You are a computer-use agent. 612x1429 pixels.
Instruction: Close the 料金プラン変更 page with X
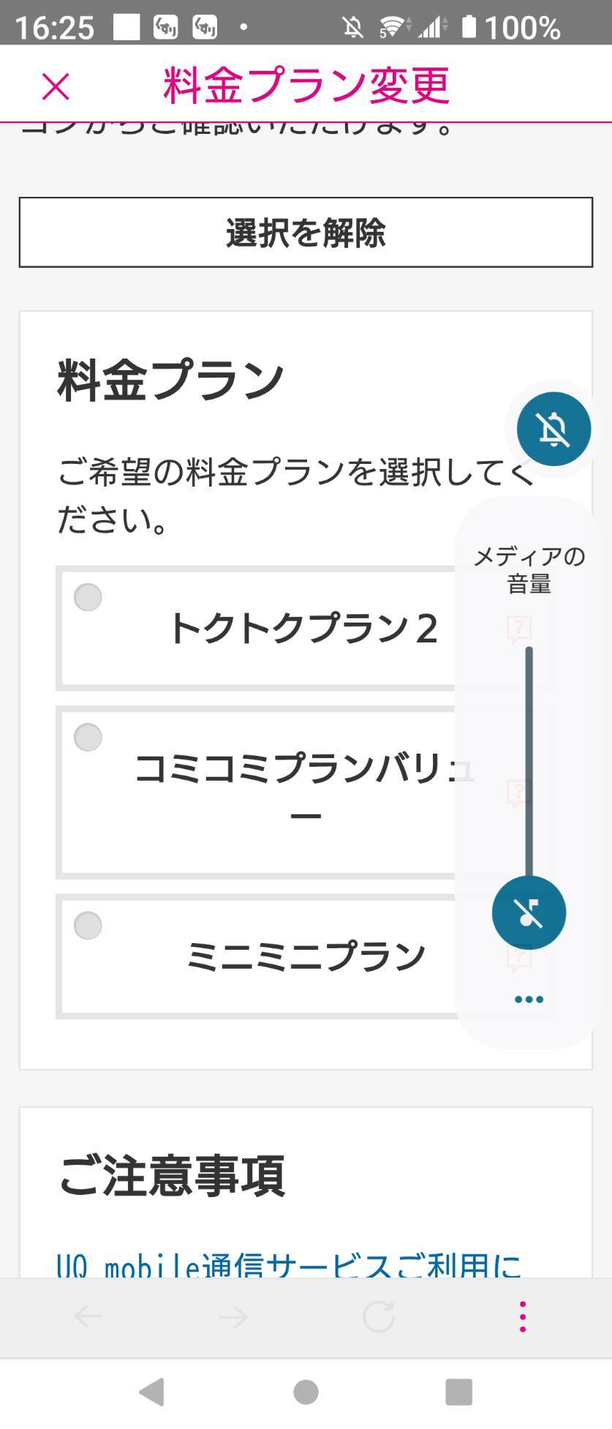click(x=56, y=86)
